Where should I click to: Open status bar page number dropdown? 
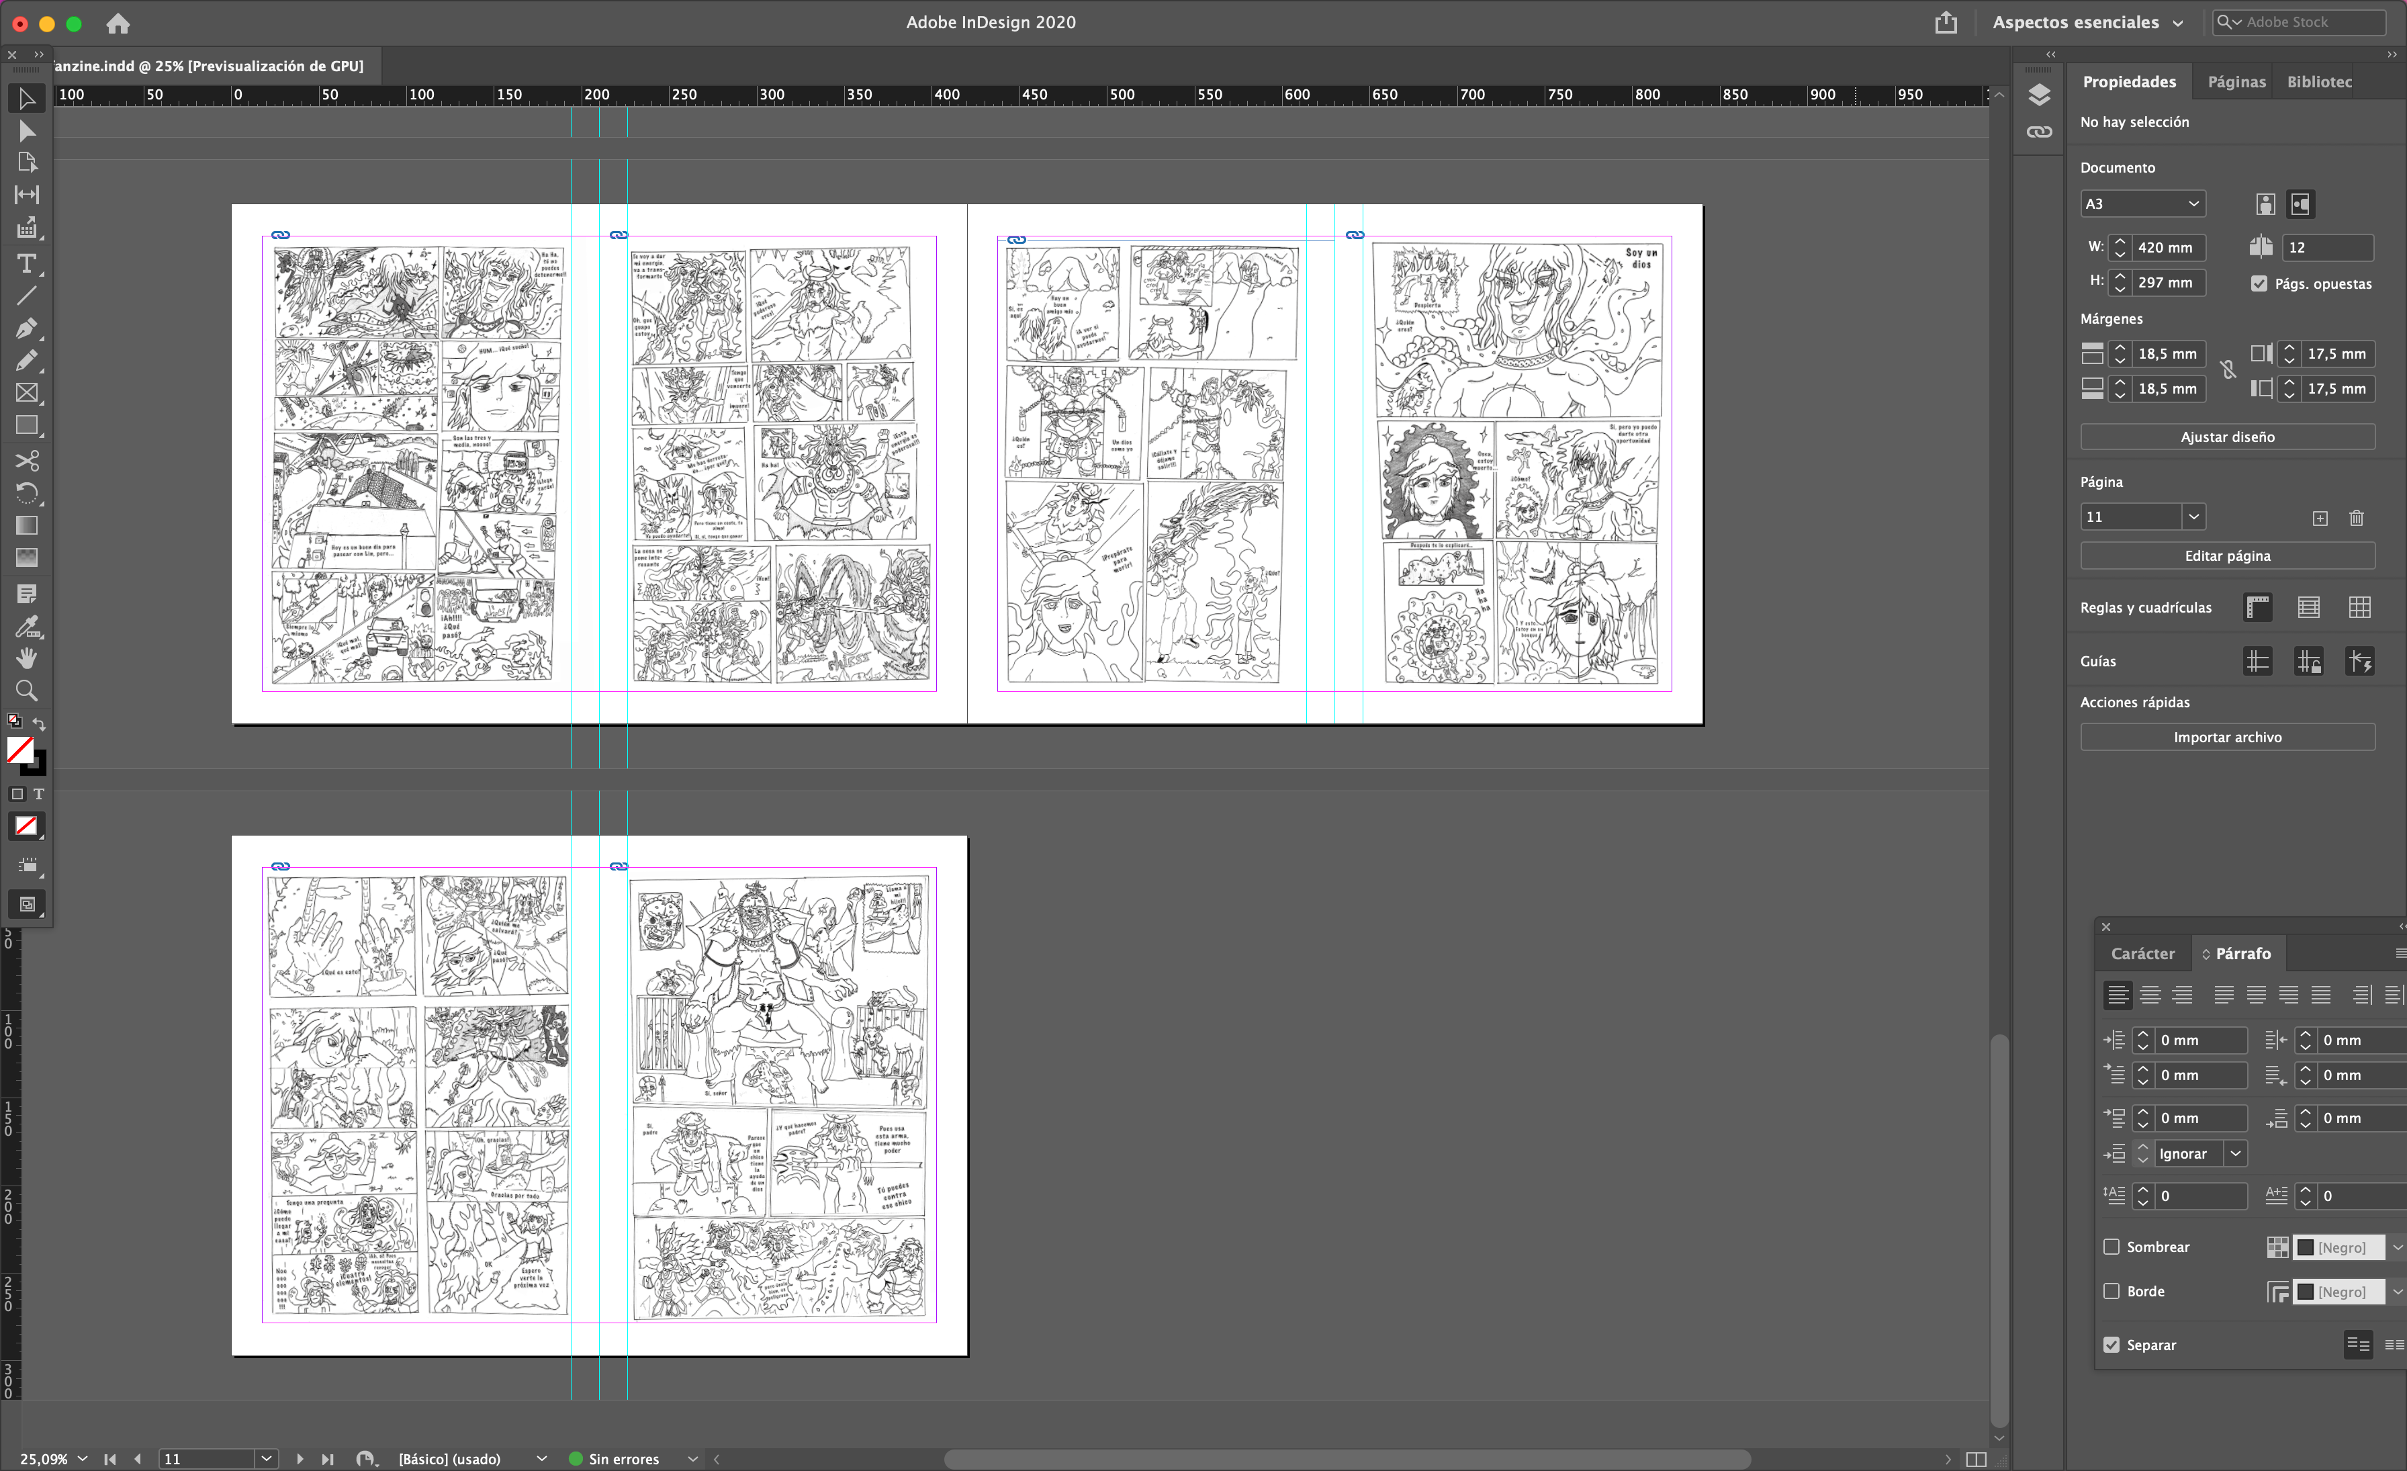pos(267,1458)
